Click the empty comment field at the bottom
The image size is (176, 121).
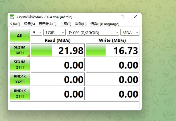[75, 105]
